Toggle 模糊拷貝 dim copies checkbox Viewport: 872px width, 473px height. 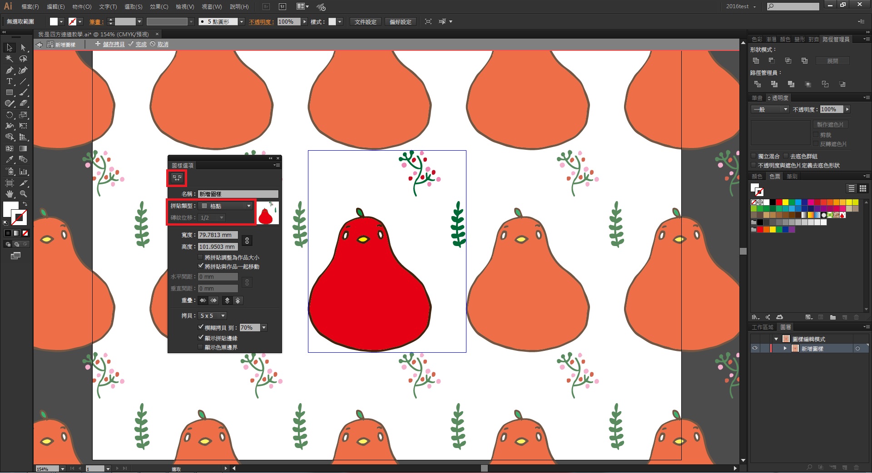click(201, 327)
